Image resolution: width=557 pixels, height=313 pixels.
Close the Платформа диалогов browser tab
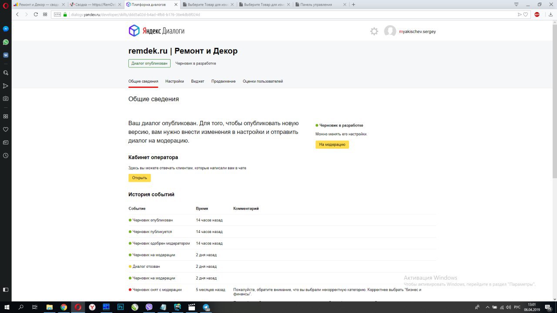click(x=175, y=4)
